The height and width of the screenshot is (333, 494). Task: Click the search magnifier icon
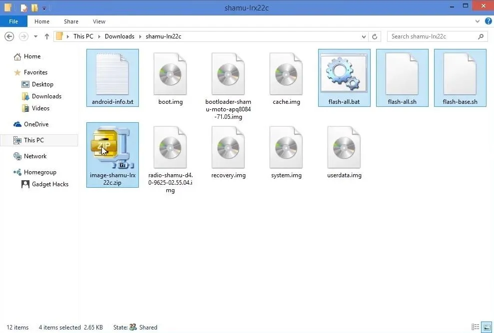coord(481,36)
